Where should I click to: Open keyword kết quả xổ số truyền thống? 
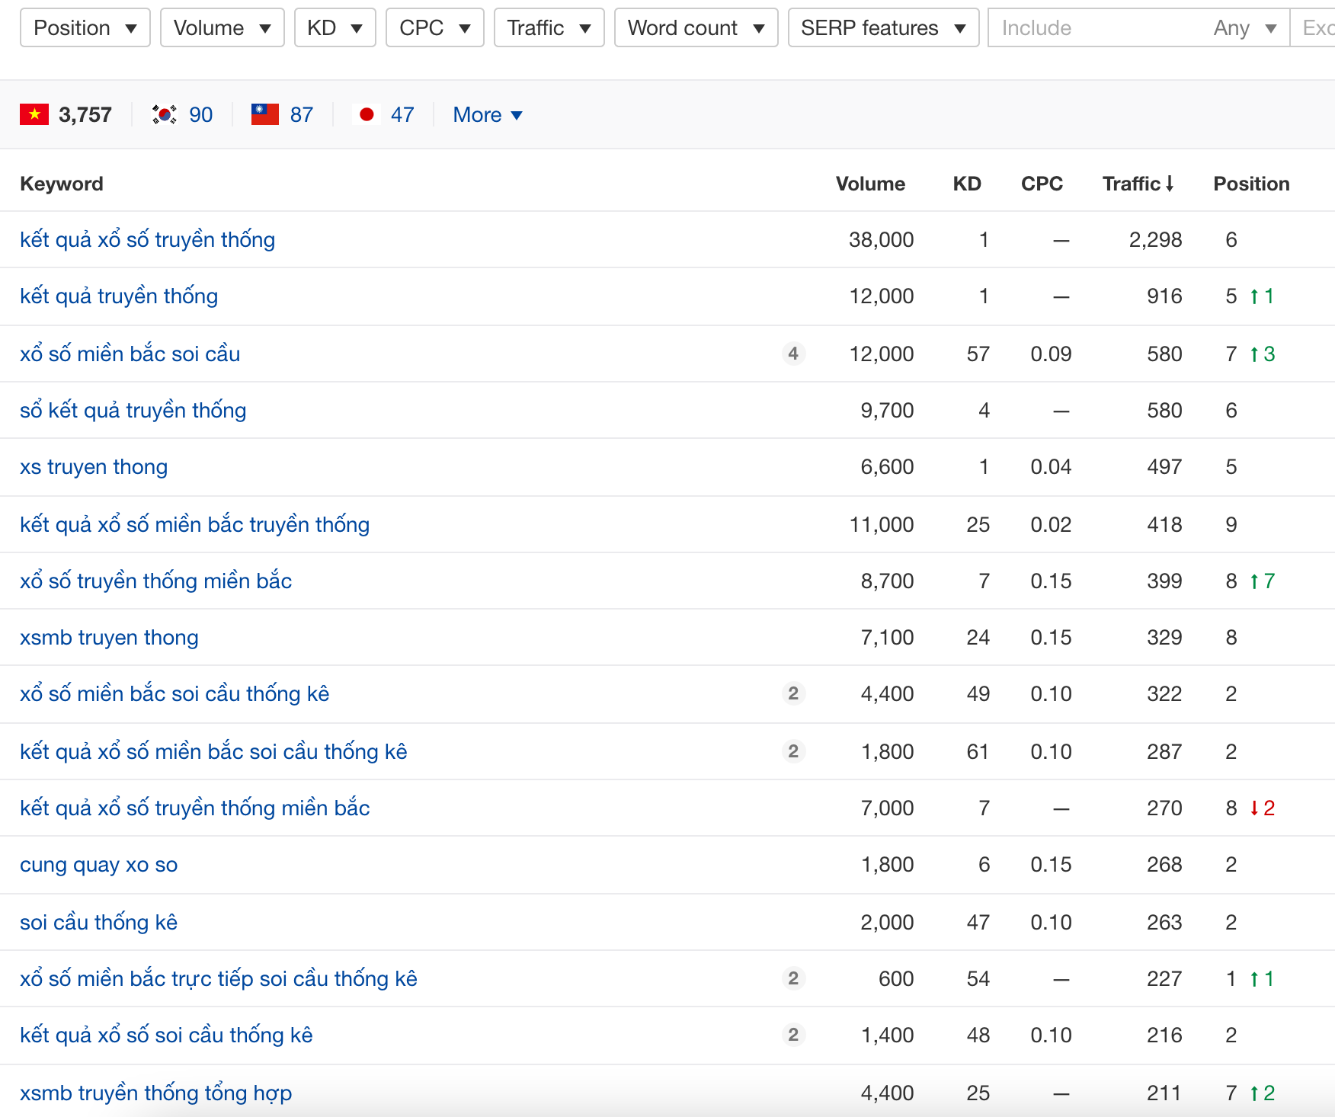147,239
